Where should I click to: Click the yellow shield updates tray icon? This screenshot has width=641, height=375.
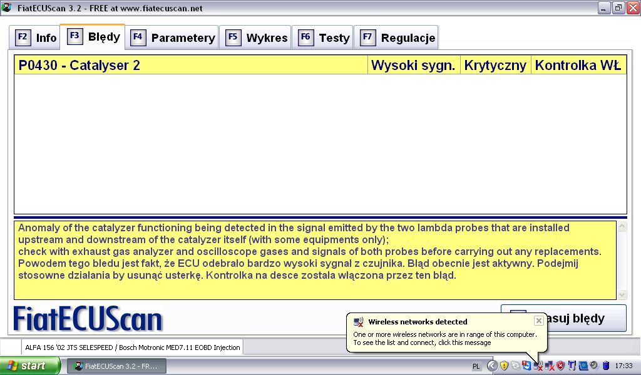point(504,366)
